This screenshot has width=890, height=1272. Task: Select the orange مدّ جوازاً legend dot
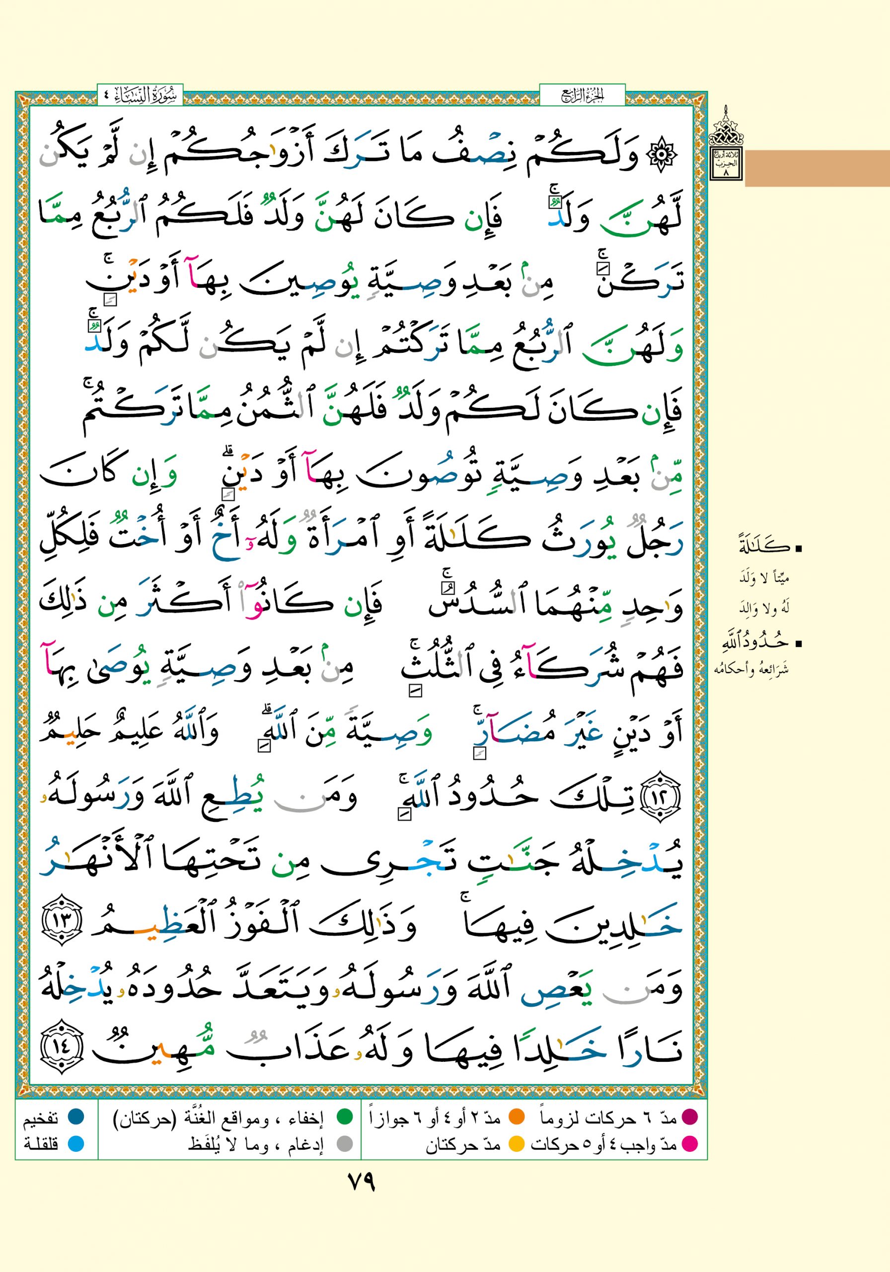[x=516, y=1117]
